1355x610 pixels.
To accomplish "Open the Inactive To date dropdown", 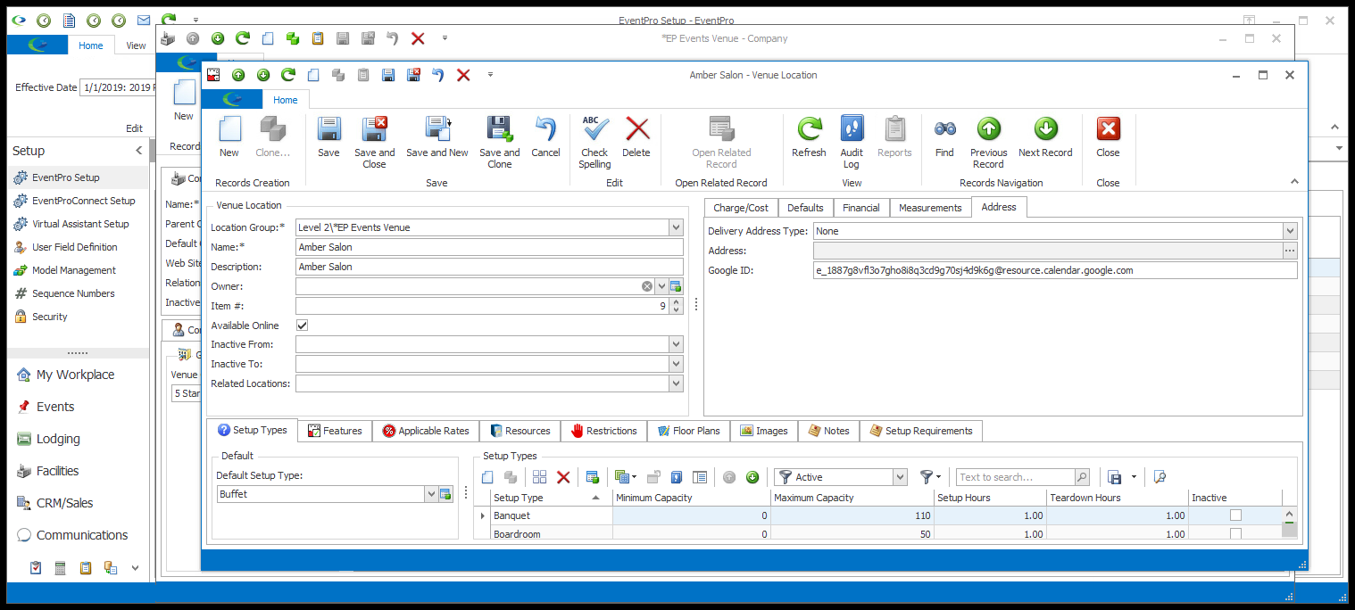I will (676, 364).
